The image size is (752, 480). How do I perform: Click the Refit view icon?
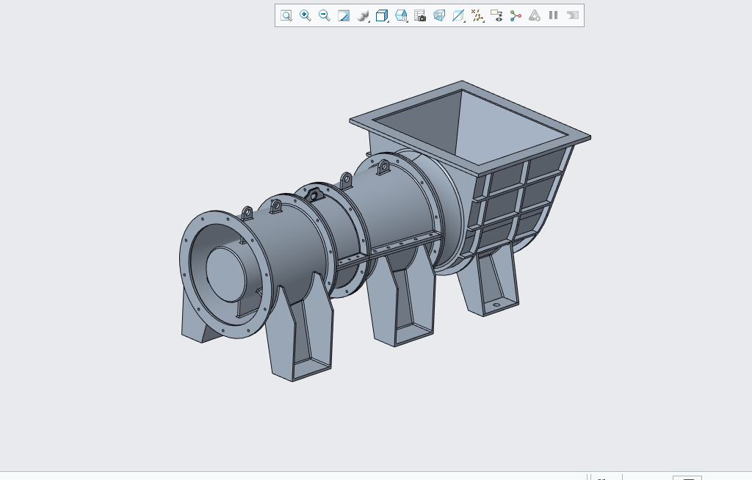[286, 16]
